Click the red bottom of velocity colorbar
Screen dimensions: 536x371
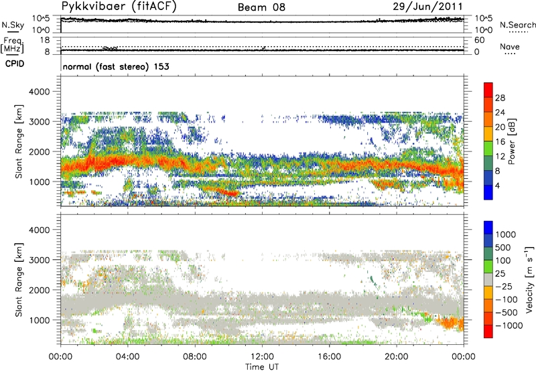tap(488, 331)
